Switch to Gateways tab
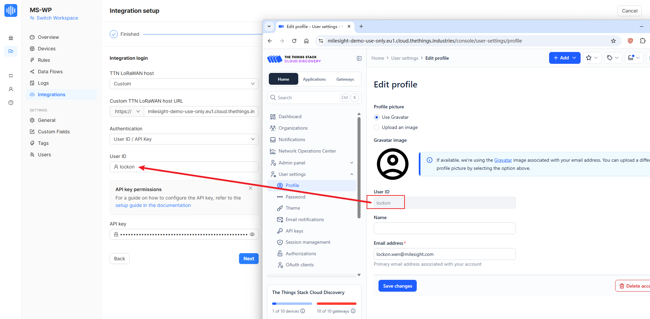 click(x=345, y=79)
